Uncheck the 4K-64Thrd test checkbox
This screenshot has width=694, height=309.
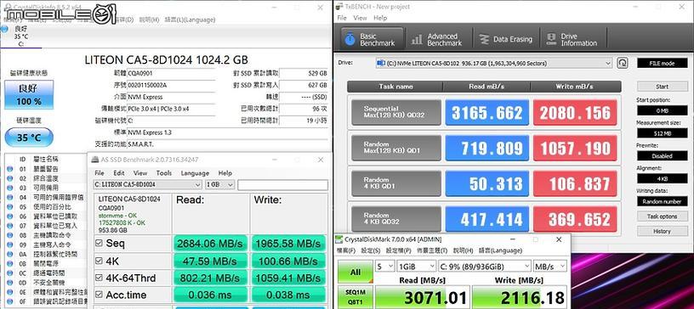tap(99, 278)
